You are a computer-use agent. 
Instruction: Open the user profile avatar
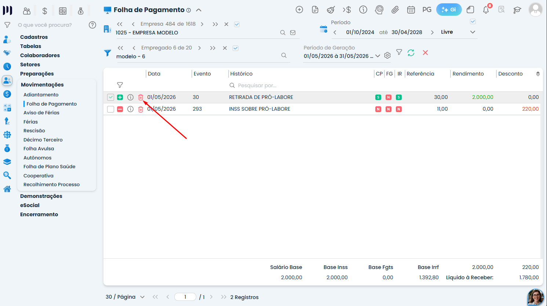click(x=536, y=10)
